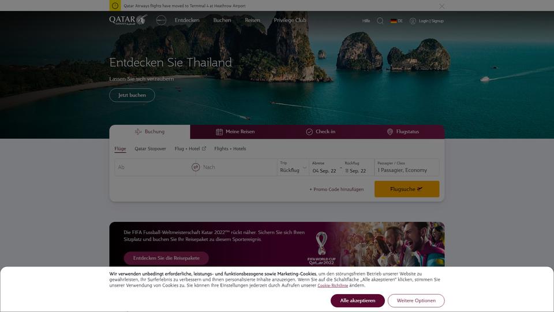The width and height of the screenshot is (554, 312).
Task: Click the user profile icon beside Login
Action: coord(412,21)
